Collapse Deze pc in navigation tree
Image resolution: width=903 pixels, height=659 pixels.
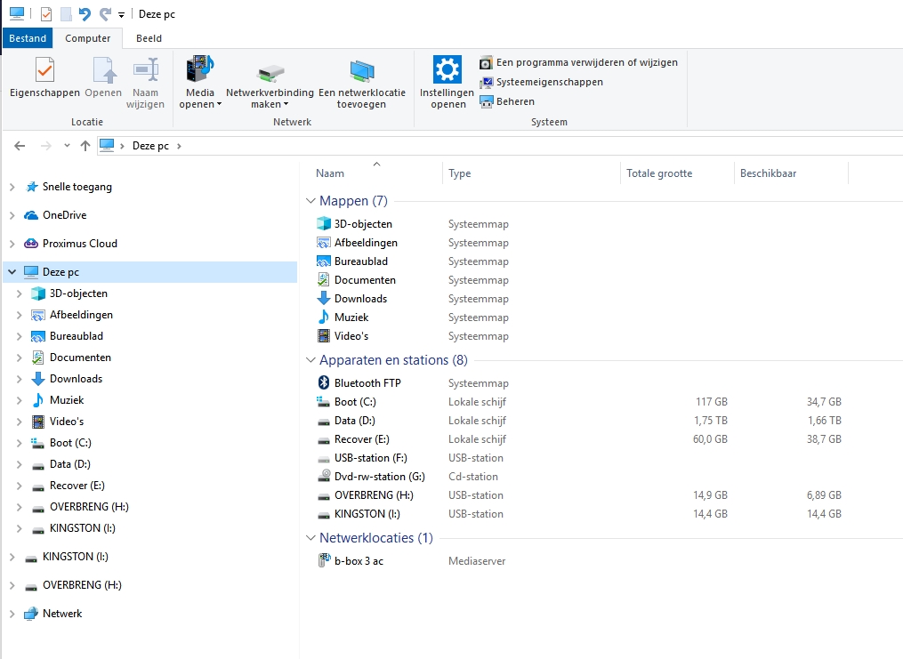click(12, 272)
